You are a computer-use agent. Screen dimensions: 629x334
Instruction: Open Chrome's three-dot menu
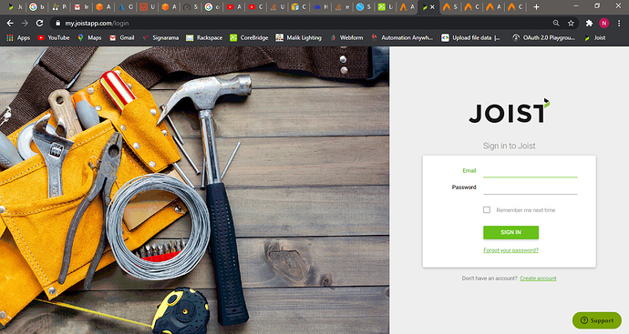619,24
